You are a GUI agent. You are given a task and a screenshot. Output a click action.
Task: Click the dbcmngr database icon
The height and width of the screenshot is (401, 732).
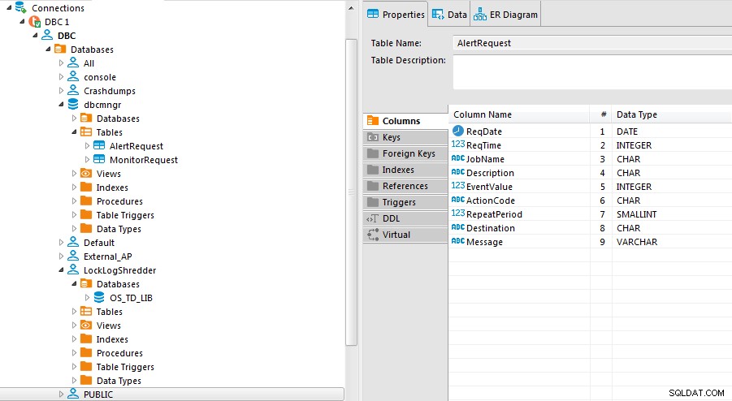73,105
